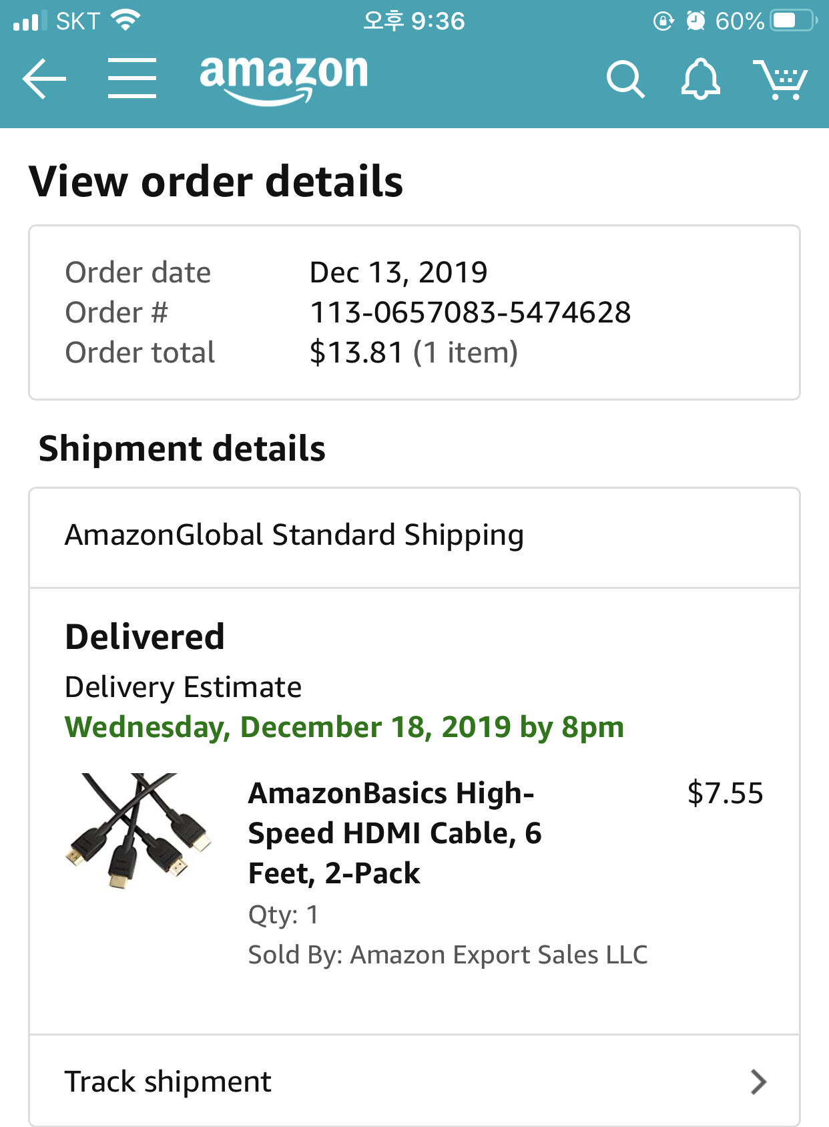This screenshot has width=829, height=1127.
Task: Open the search magnifier icon
Action: 625,79
